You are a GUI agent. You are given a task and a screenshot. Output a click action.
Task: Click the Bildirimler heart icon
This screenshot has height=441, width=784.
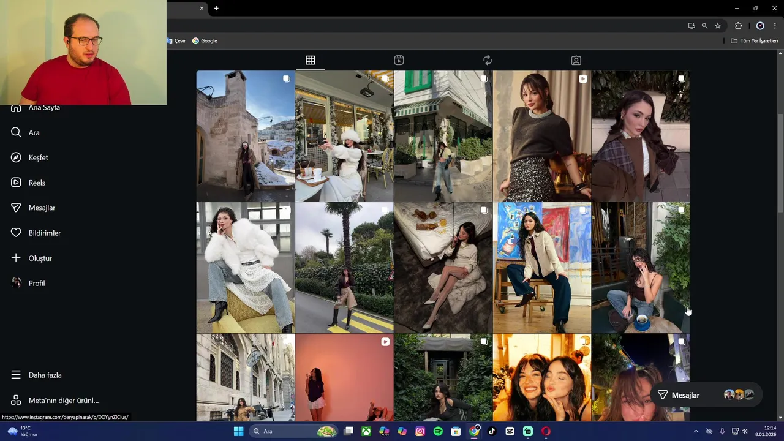(x=17, y=233)
